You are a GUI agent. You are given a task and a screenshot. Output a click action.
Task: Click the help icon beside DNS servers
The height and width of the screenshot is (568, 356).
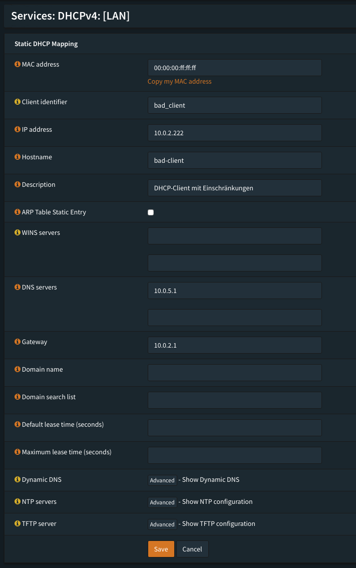(x=18, y=288)
